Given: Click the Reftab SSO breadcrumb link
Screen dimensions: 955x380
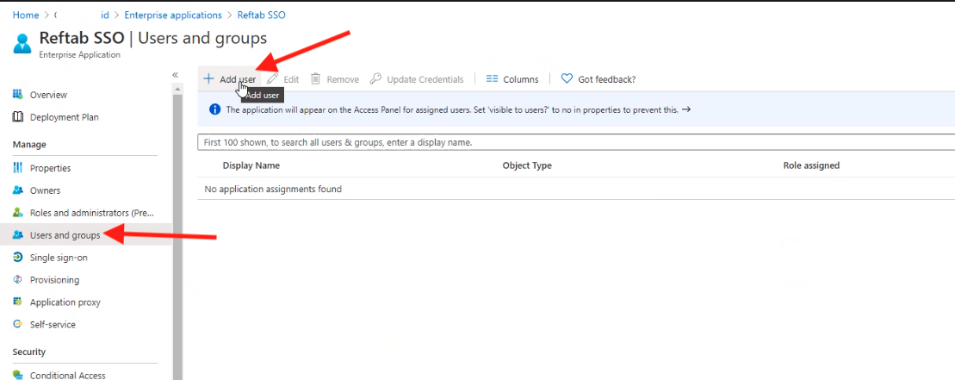Looking at the screenshot, I should pos(261,16).
